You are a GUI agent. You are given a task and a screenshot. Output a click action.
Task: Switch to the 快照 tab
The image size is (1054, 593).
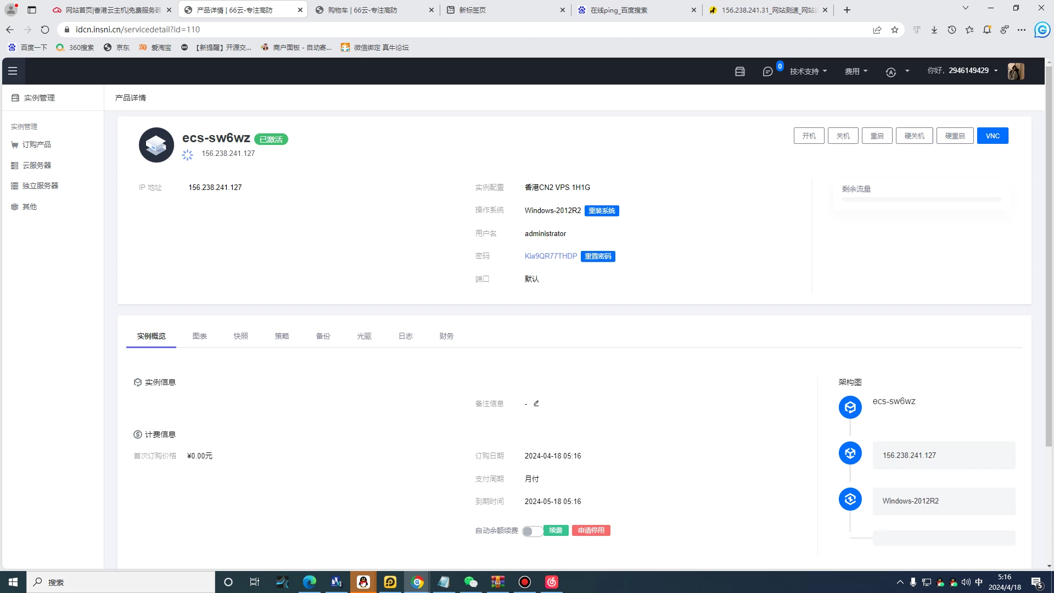tap(240, 336)
